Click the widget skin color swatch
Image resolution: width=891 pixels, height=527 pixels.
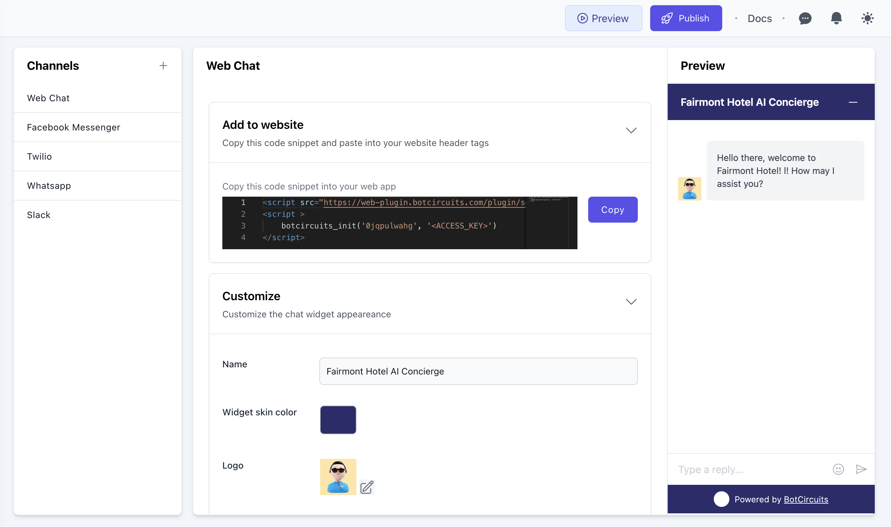[338, 419]
